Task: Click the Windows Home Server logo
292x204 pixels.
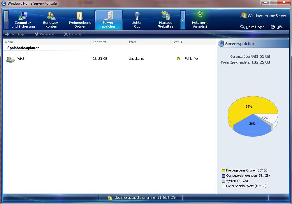Action: click(x=263, y=15)
